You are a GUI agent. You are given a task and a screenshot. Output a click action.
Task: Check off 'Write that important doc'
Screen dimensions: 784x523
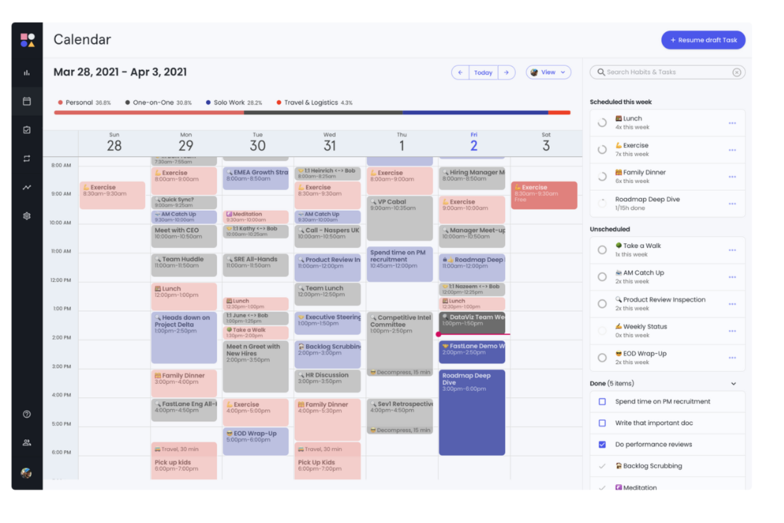pos(602,423)
